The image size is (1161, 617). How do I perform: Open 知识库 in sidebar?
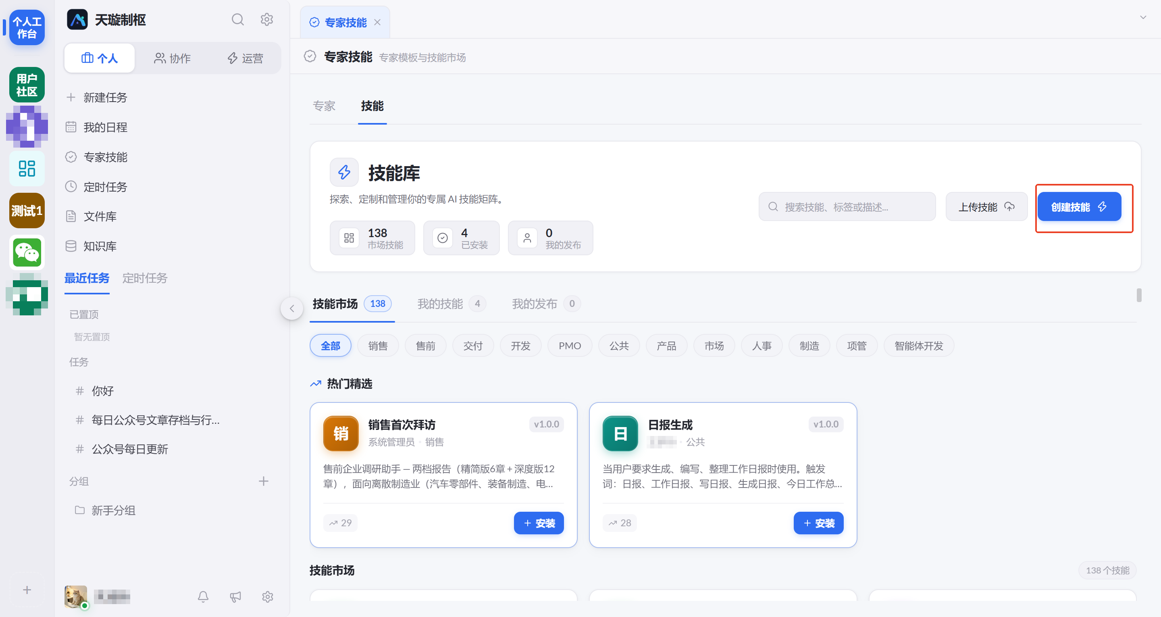pyautogui.click(x=172, y=246)
